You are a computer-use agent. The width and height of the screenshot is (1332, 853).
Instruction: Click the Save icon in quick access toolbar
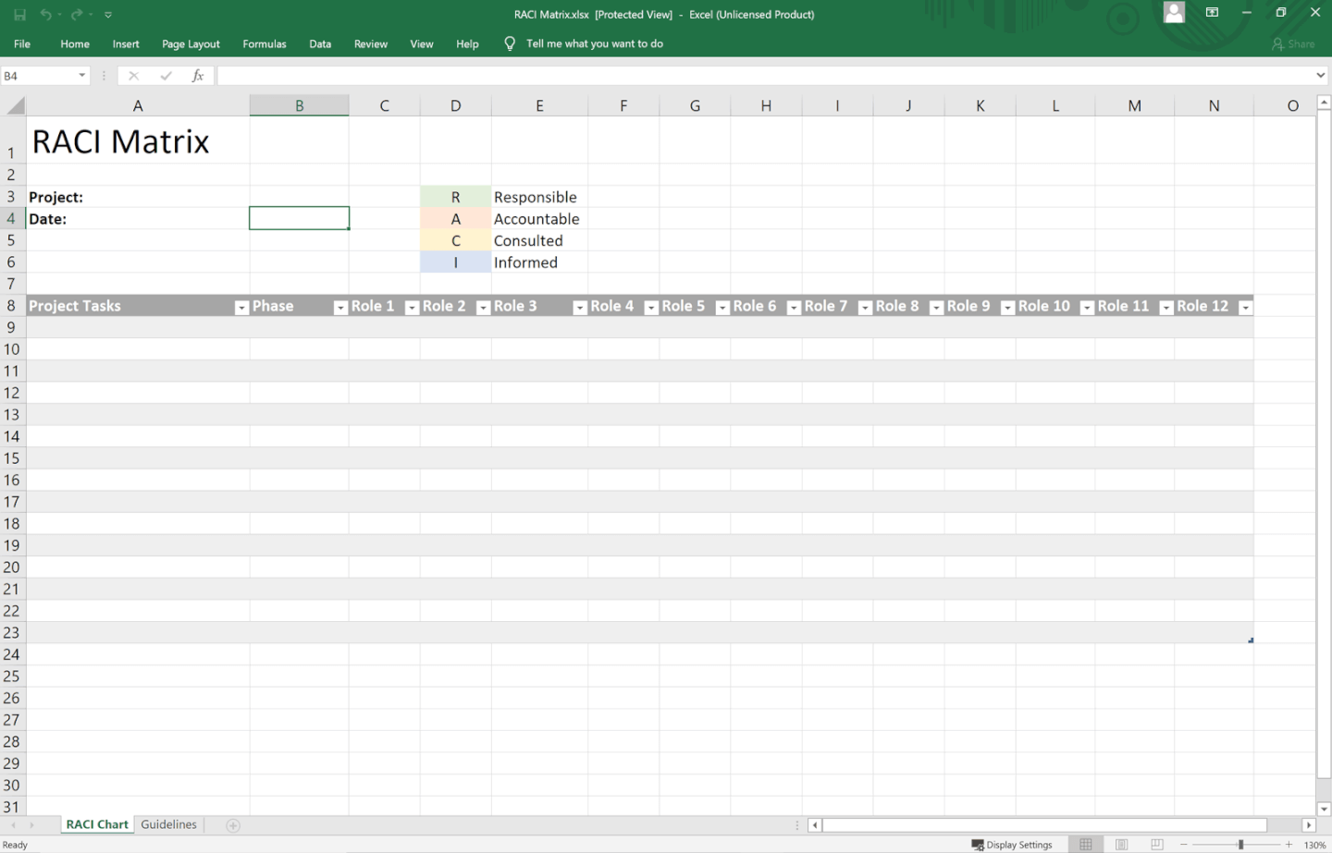[x=19, y=15]
